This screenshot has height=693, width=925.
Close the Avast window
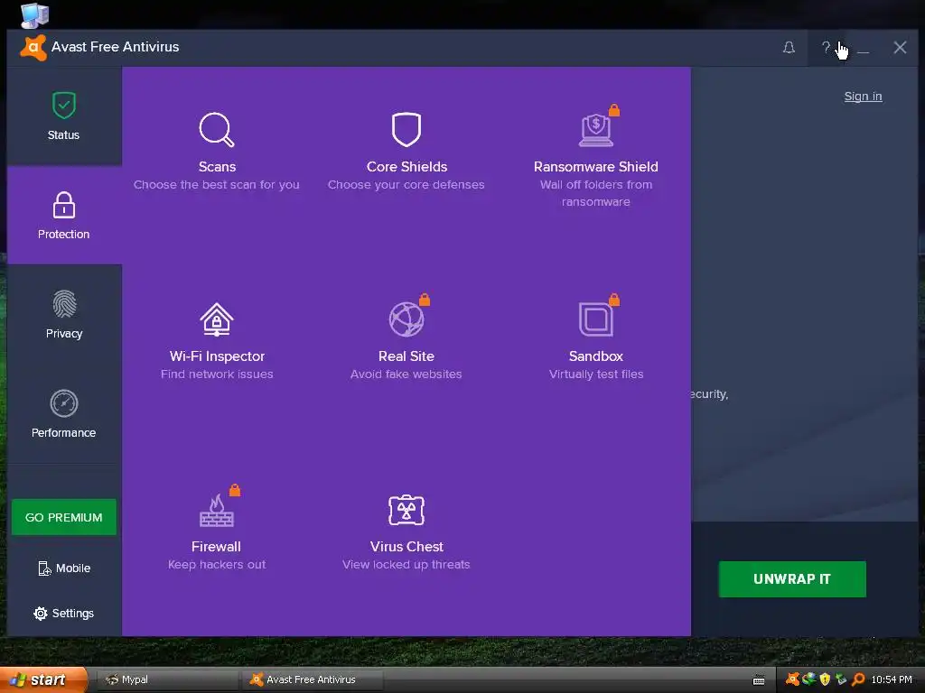click(x=900, y=47)
